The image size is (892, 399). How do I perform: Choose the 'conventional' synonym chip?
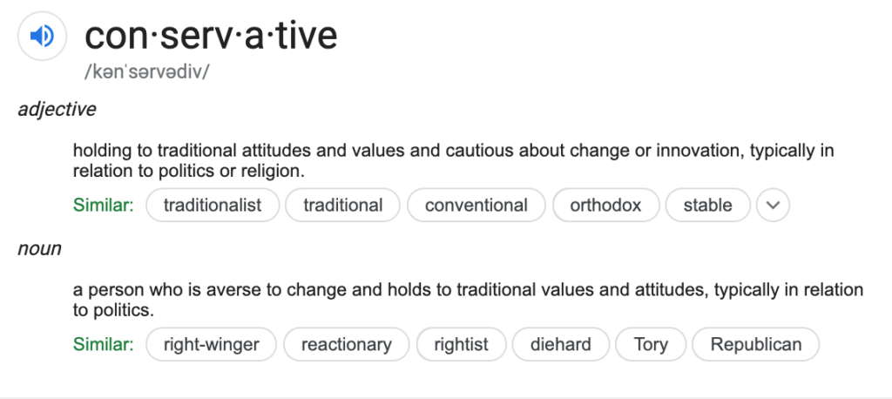coord(476,205)
